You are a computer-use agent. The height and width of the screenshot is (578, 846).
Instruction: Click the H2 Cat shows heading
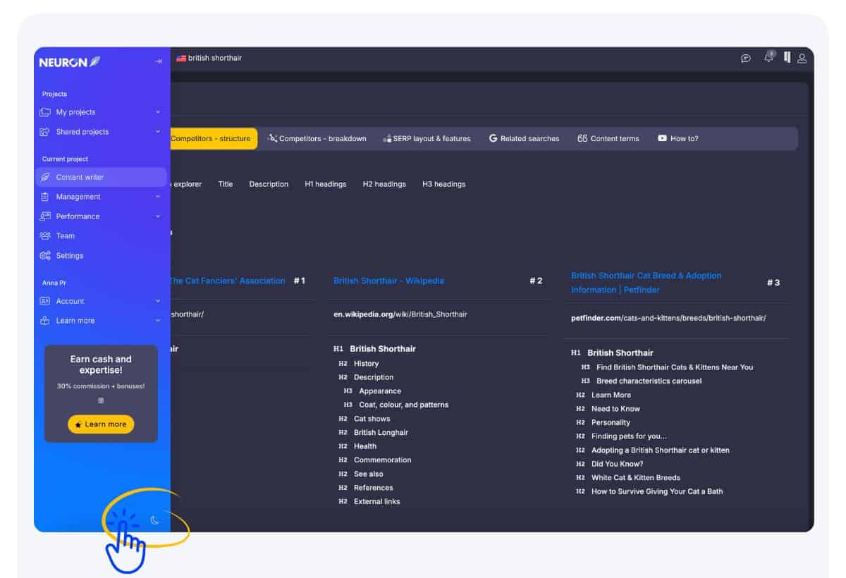tap(372, 419)
